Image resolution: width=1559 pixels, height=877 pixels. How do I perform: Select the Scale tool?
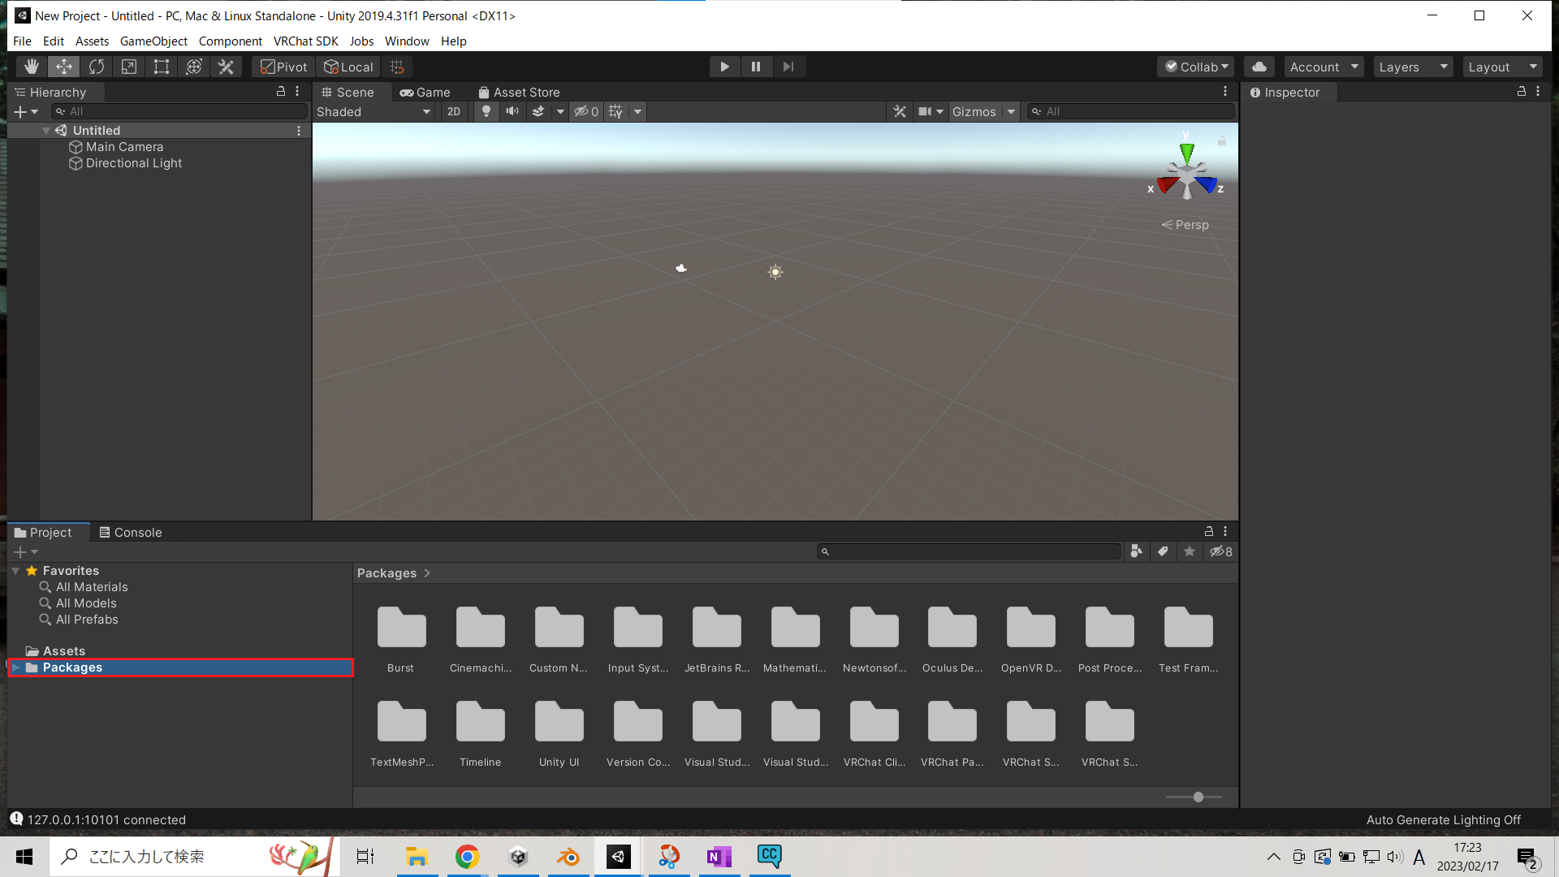point(128,67)
